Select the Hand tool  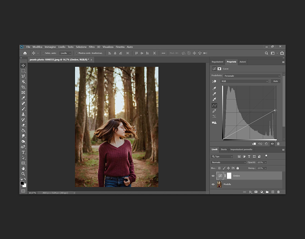point(23,168)
